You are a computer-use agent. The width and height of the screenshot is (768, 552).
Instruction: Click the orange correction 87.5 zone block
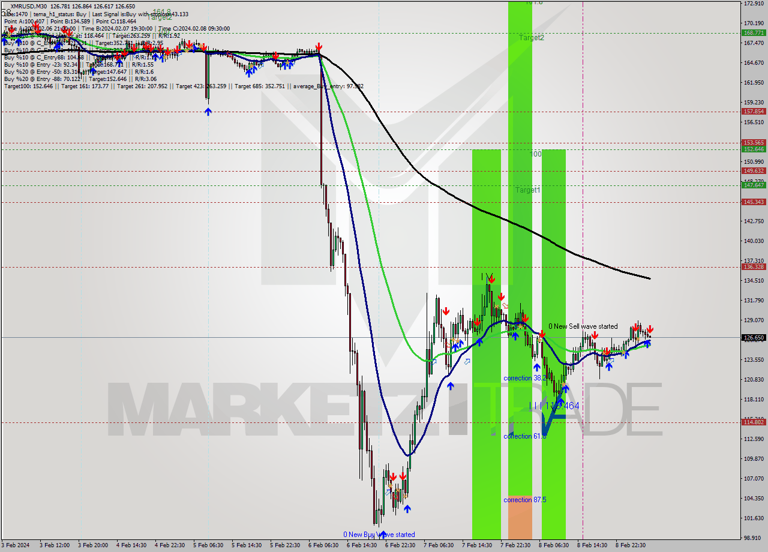tap(520, 518)
